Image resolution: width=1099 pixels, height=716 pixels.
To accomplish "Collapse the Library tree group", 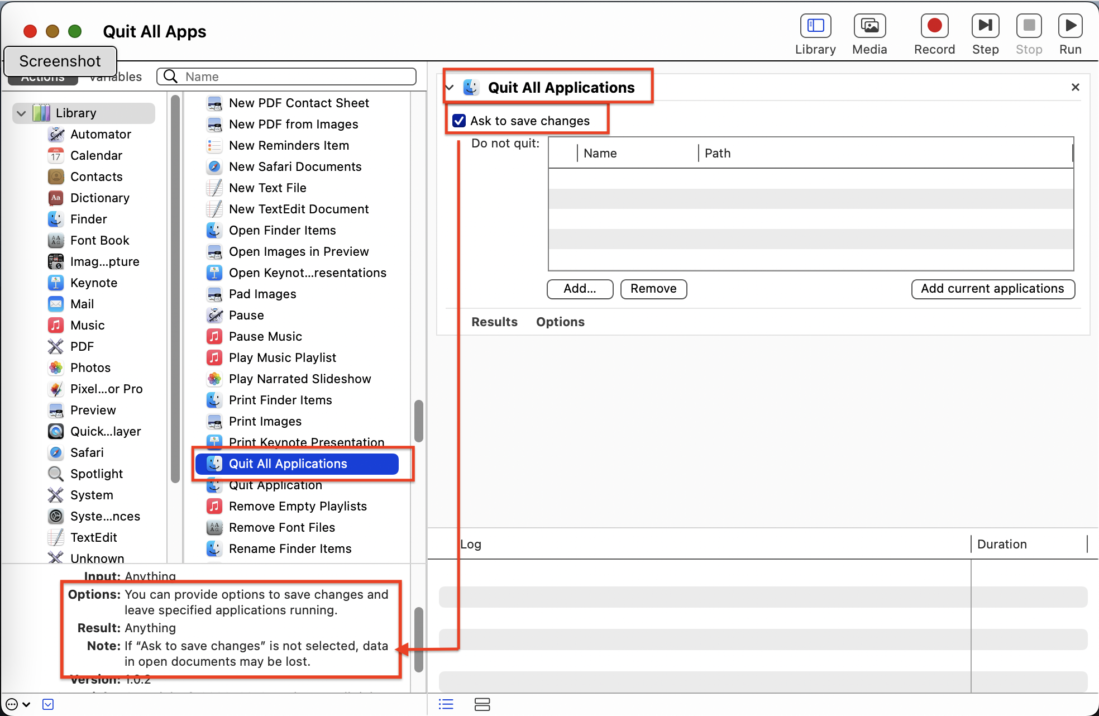I will tap(21, 113).
